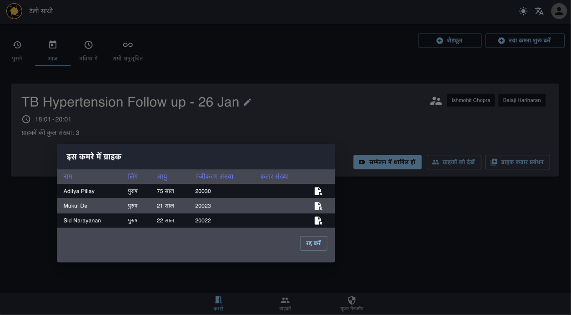
Task: Click the Ishmohit Chopra participant chip
Action: [x=471, y=100]
